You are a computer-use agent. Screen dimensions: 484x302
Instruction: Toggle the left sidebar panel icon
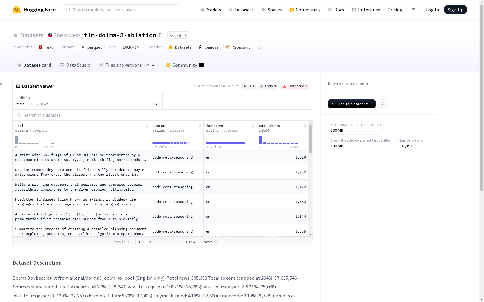pos(2,83)
